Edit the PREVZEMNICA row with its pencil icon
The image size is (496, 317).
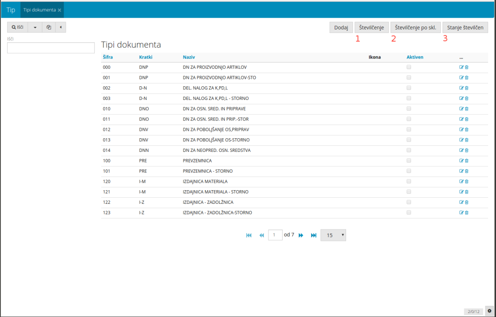461,161
